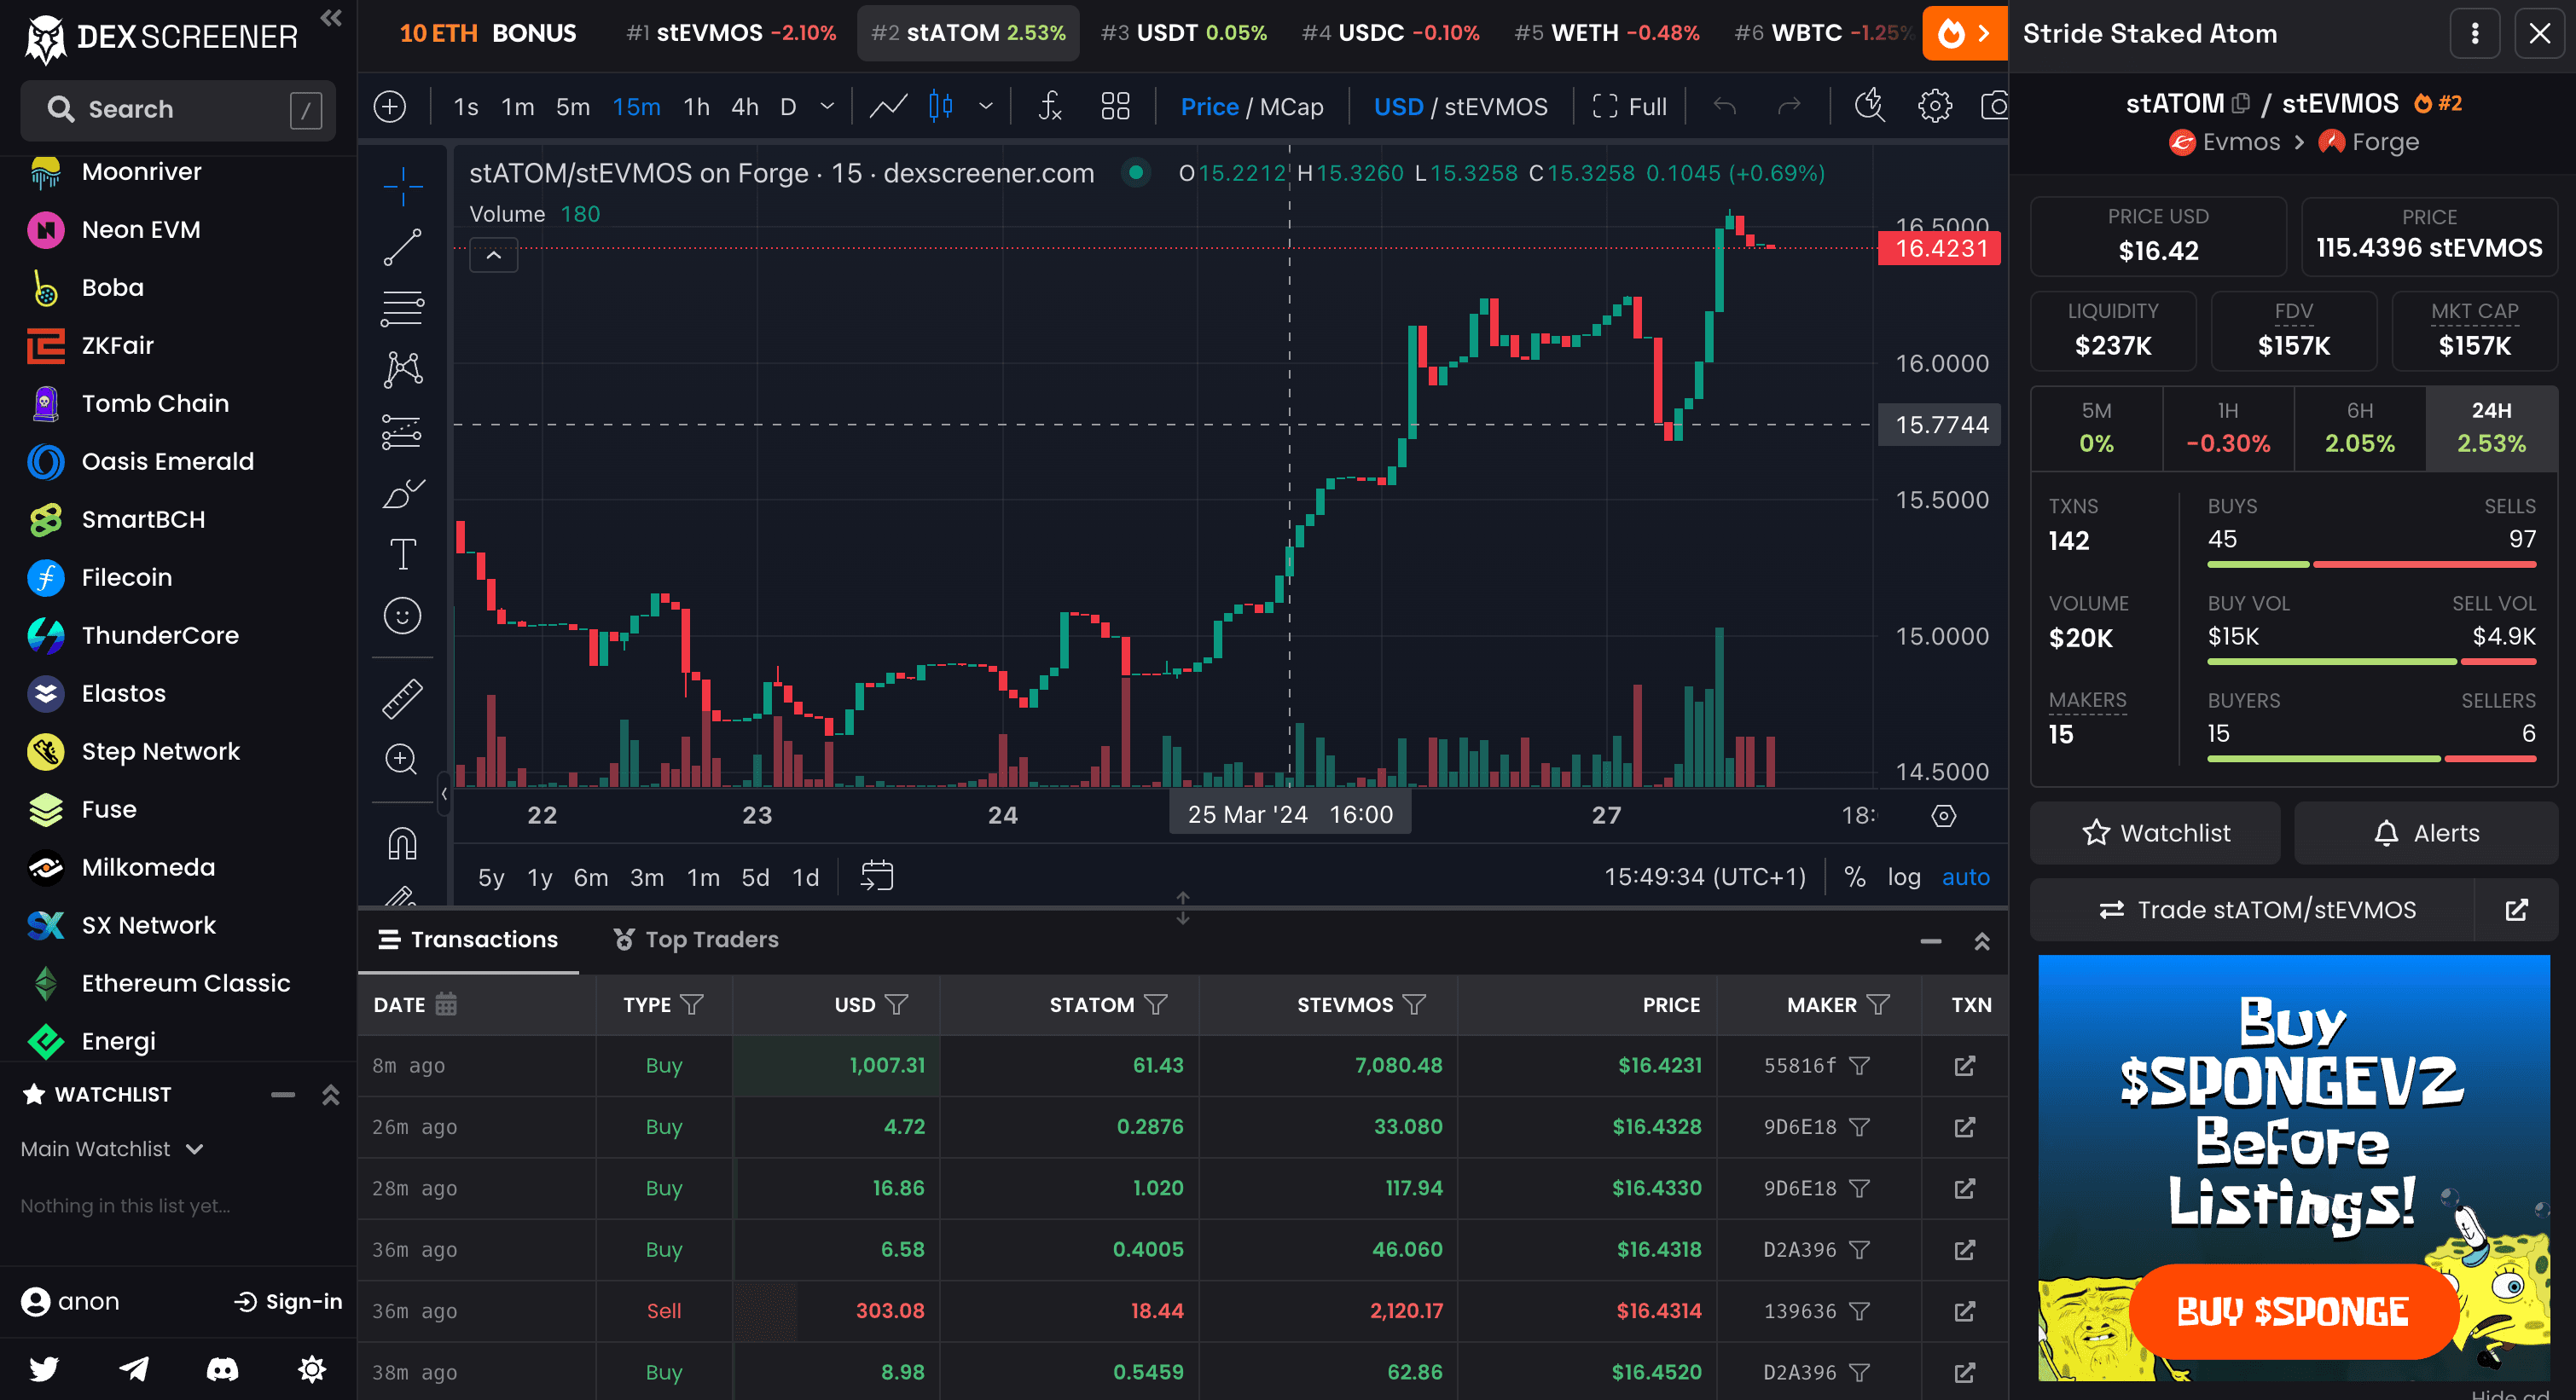Select the text annotation tool

click(402, 554)
